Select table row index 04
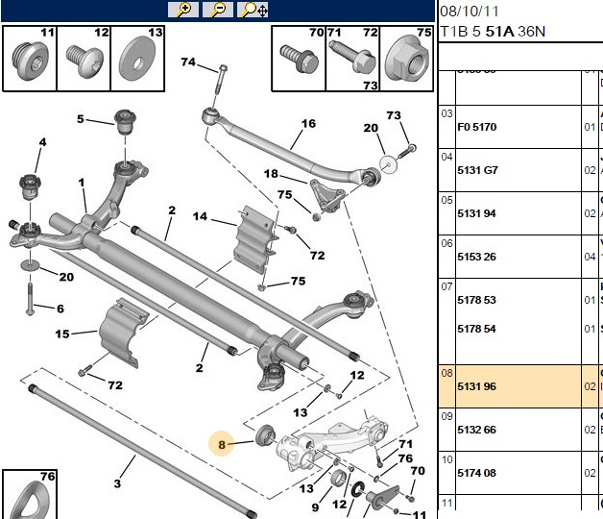The image size is (603, 519). 446,157
